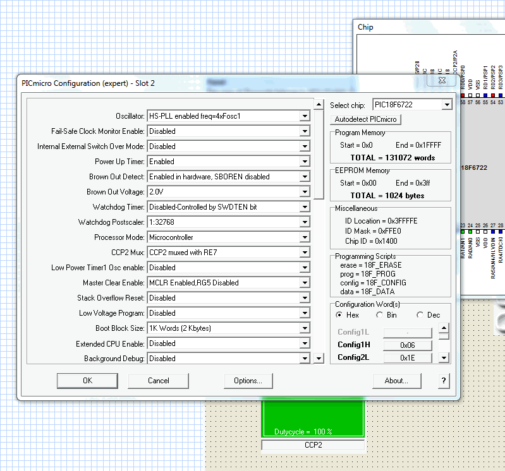Screen dimensions: 505x471
Task: Select the Hex radio button
Action: (x=339, y=315)
